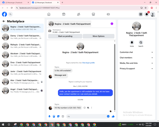159x127 pixels.
Task: Open the Windows Start menu
Action: [3, 124]
